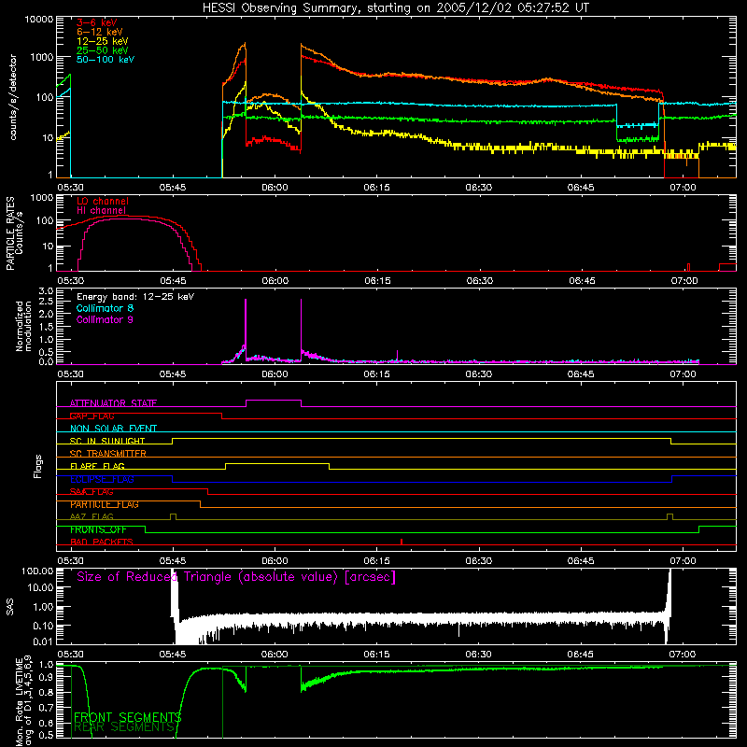Click the Mon. Rate LIVETIME axis label
The width and height of the screenshot is (747, 747).
pos(24,701)
